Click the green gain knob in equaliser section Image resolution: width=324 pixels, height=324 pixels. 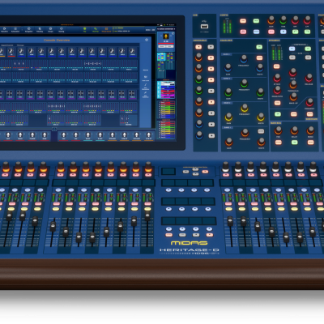[228, 92]
